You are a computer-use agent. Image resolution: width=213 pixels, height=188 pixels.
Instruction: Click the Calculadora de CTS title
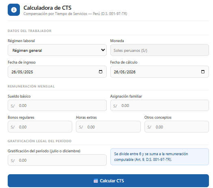(x=47, y=8)
